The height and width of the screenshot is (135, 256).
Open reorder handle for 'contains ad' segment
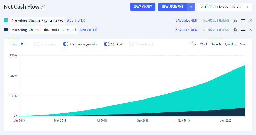(x=243, y=20)
